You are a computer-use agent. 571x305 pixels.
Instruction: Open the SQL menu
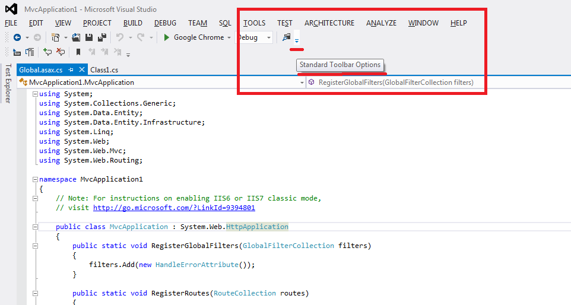pyautogui.click(x=225, y=23)
